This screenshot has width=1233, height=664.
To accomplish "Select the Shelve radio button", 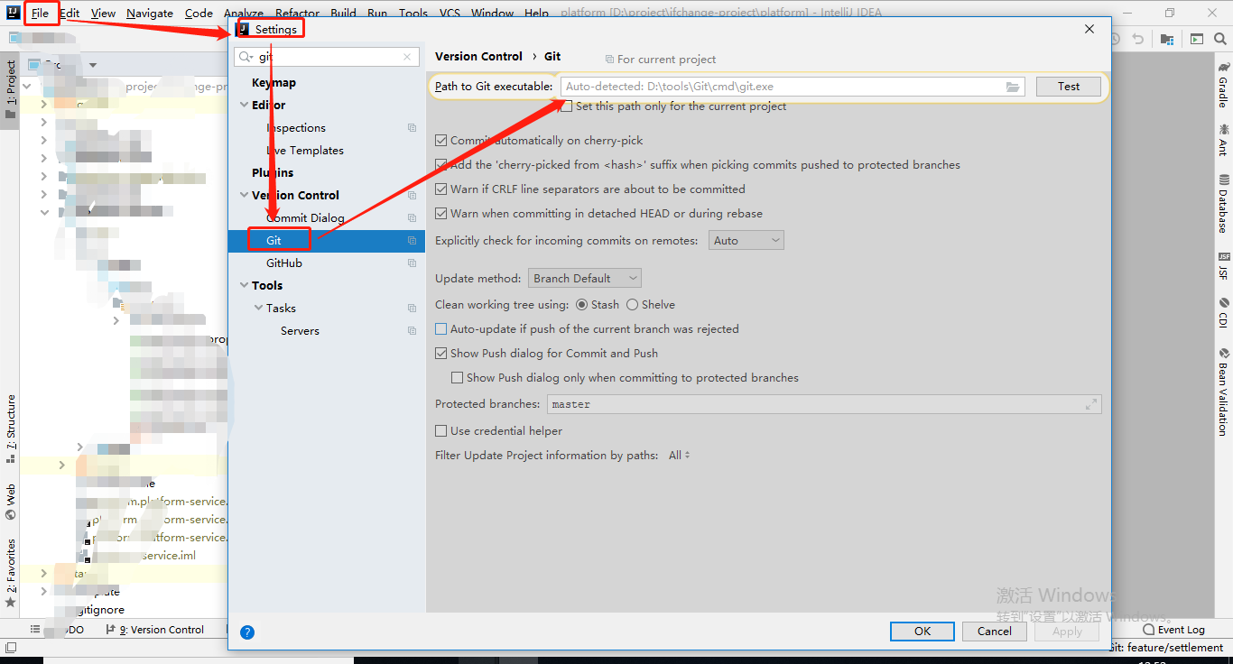I will pyautogui.click(x=632, y=305).
